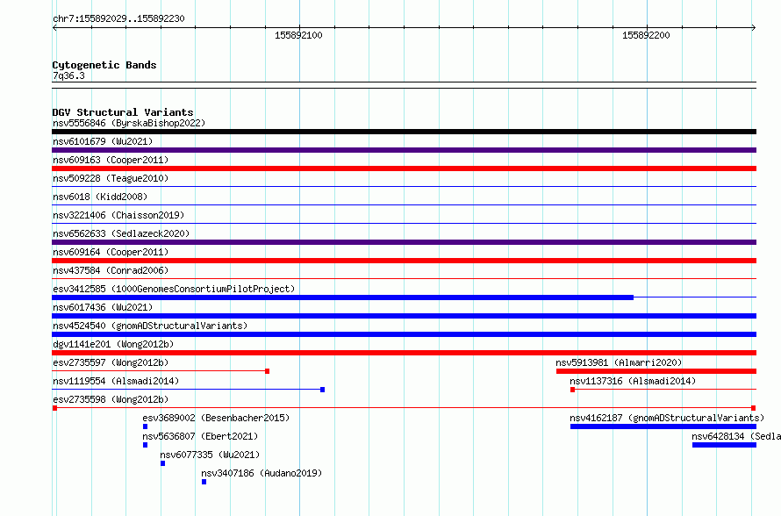Click the 155892200 ruler position label
This screenshot has width=781, height=516.
point(646,35)
